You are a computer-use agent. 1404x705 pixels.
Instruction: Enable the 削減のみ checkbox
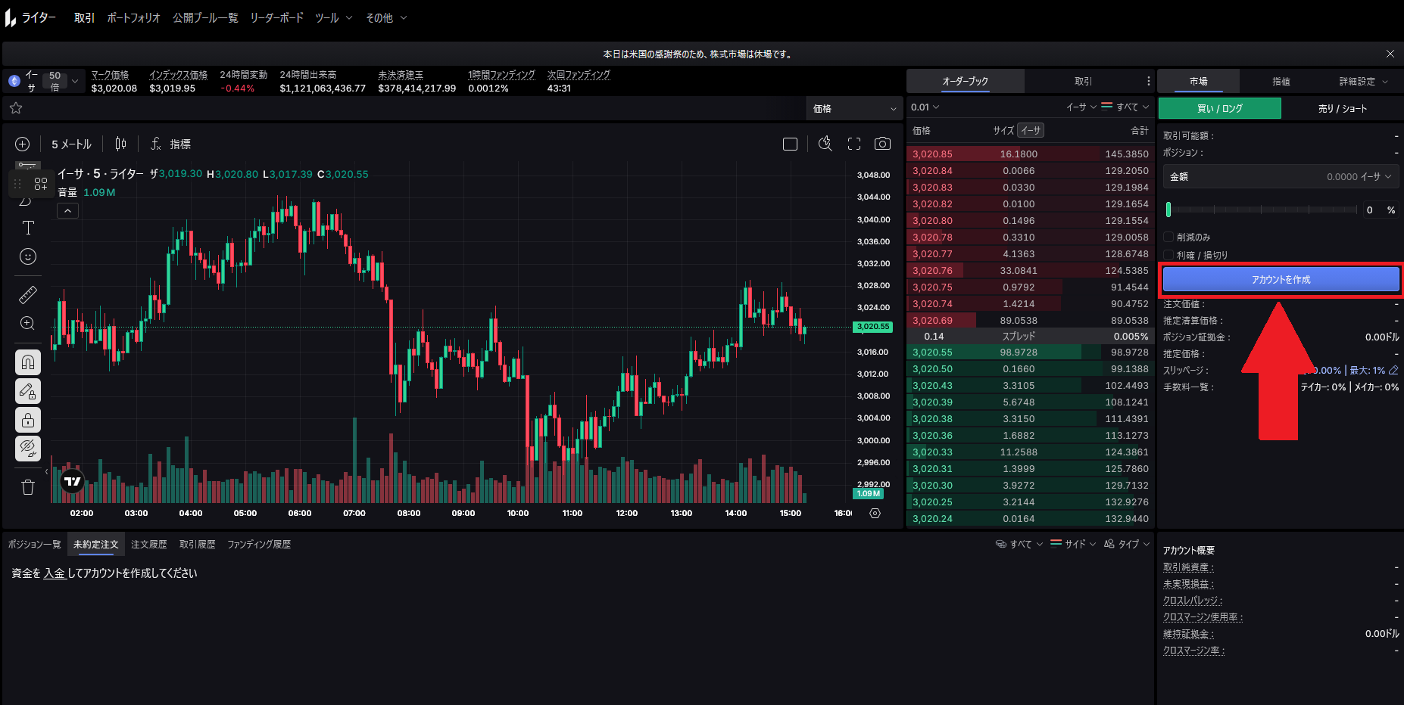click(1168, 237)
